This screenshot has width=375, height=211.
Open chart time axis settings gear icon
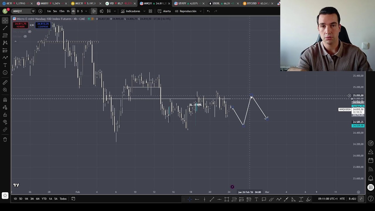(358, 192)
